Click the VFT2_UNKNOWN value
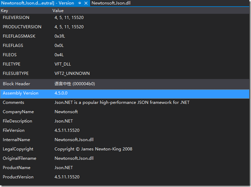The width and height of the screenshot is (251, 187). coord(72,74)
